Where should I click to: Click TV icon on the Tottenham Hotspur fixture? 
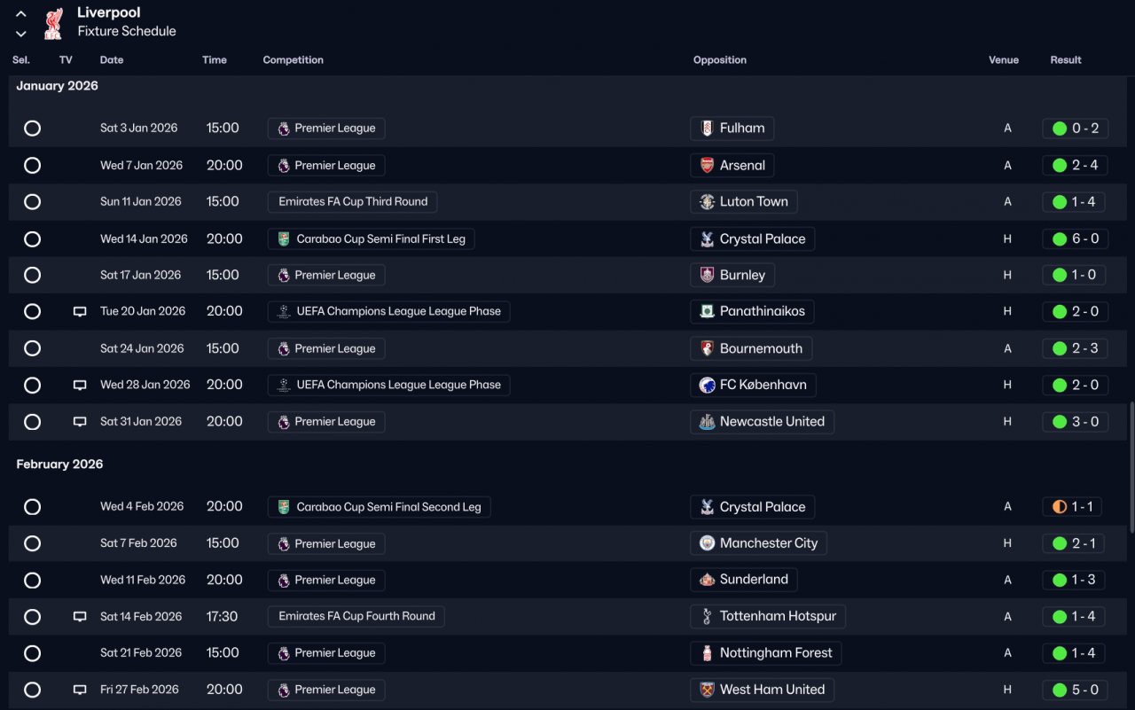click(80, 617)
